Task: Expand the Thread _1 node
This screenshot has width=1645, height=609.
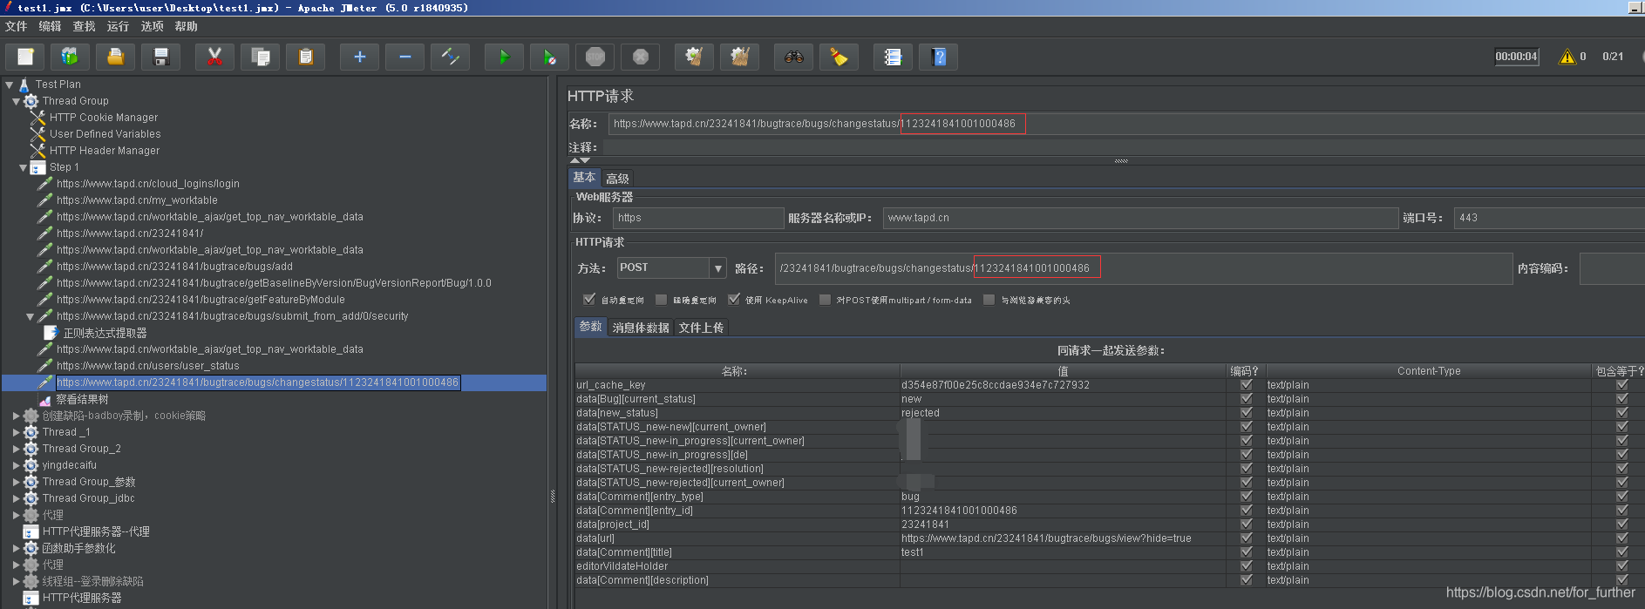Action: click(16, 432)
